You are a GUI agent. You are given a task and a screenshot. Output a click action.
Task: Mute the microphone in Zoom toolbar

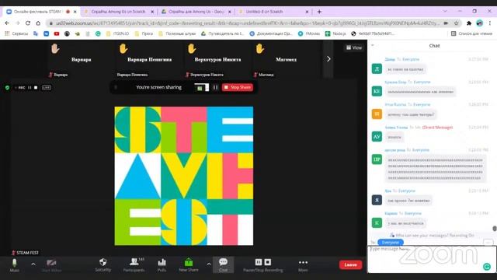coord(14,265)
